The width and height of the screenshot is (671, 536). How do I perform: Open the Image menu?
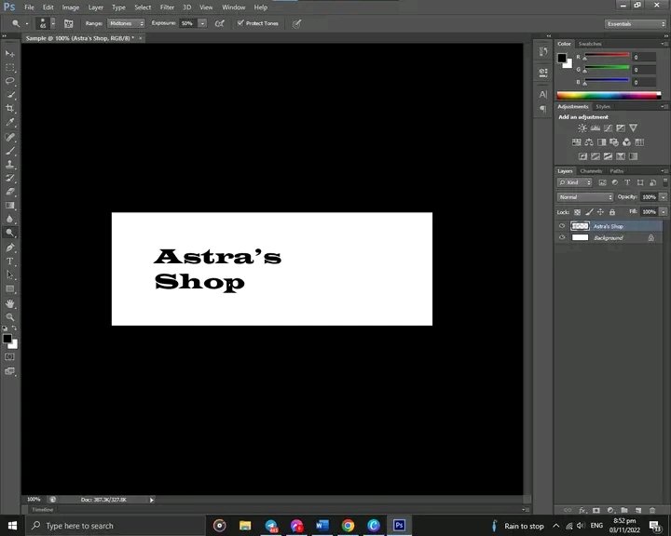tap(71, 7)
